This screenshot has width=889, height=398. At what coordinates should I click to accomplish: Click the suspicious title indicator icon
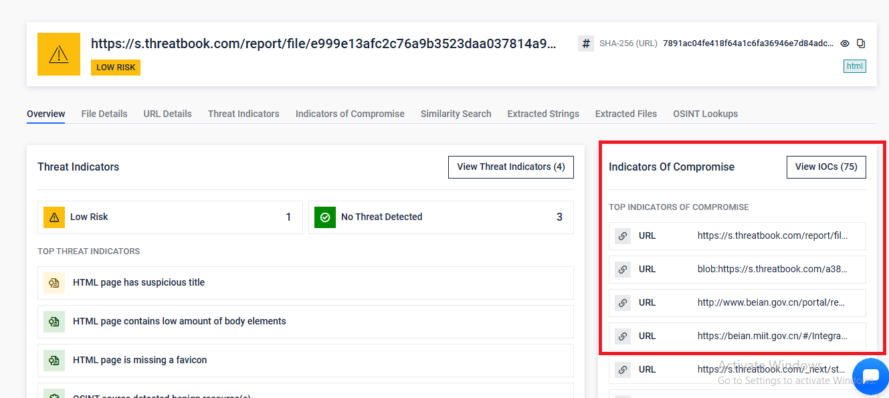[x=54, y=283]
